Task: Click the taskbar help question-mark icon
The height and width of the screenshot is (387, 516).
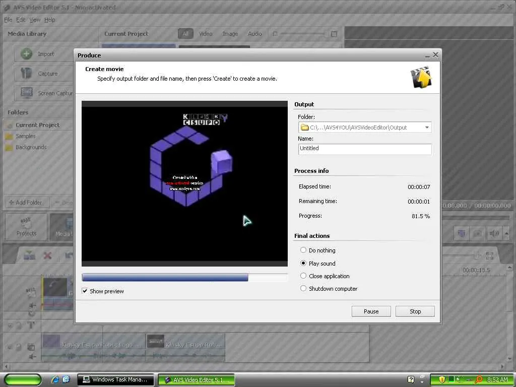Action: click(411, 379)
